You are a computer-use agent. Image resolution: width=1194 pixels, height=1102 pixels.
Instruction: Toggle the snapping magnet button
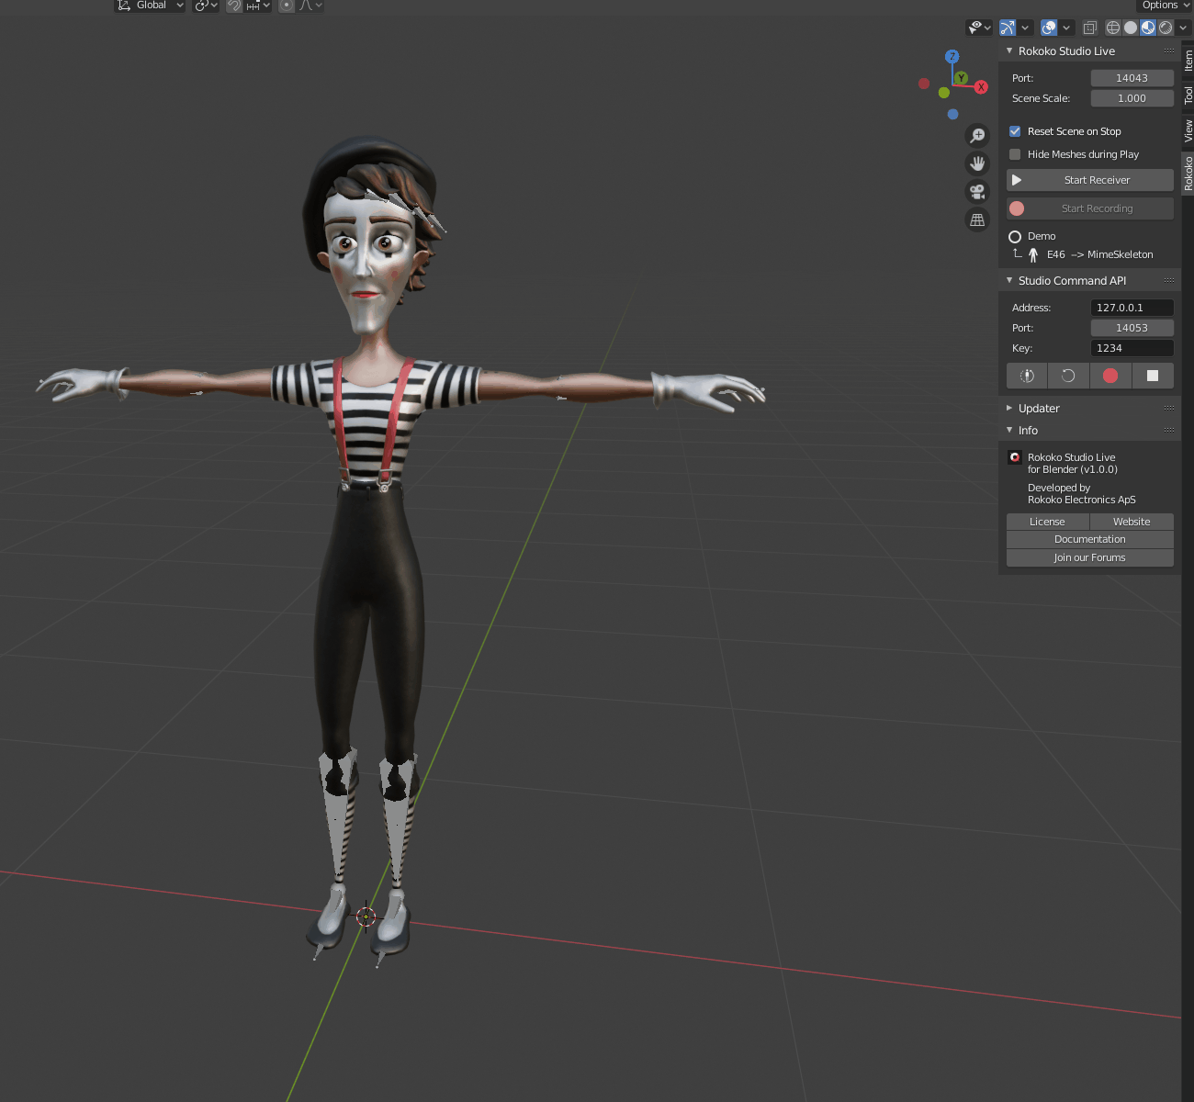[234, 6]
